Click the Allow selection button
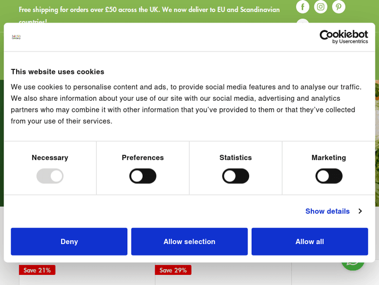Screen dimensions: 379x285 coord(189,241)
